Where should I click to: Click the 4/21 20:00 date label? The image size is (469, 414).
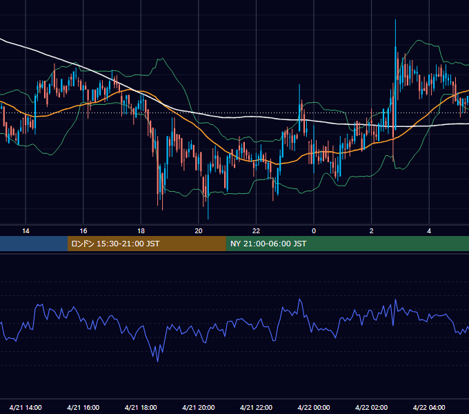[199, 407]
